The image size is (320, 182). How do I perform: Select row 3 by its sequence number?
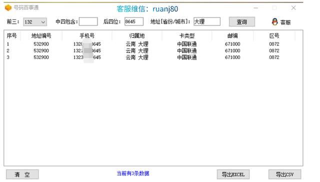tap(8, 57)
